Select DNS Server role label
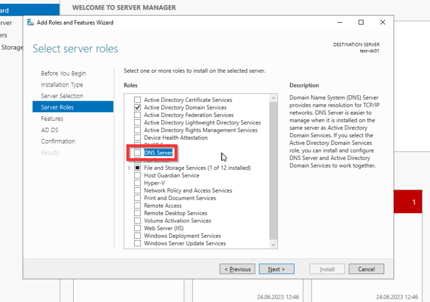The image size is (430, 302). (x=158, y=153)
